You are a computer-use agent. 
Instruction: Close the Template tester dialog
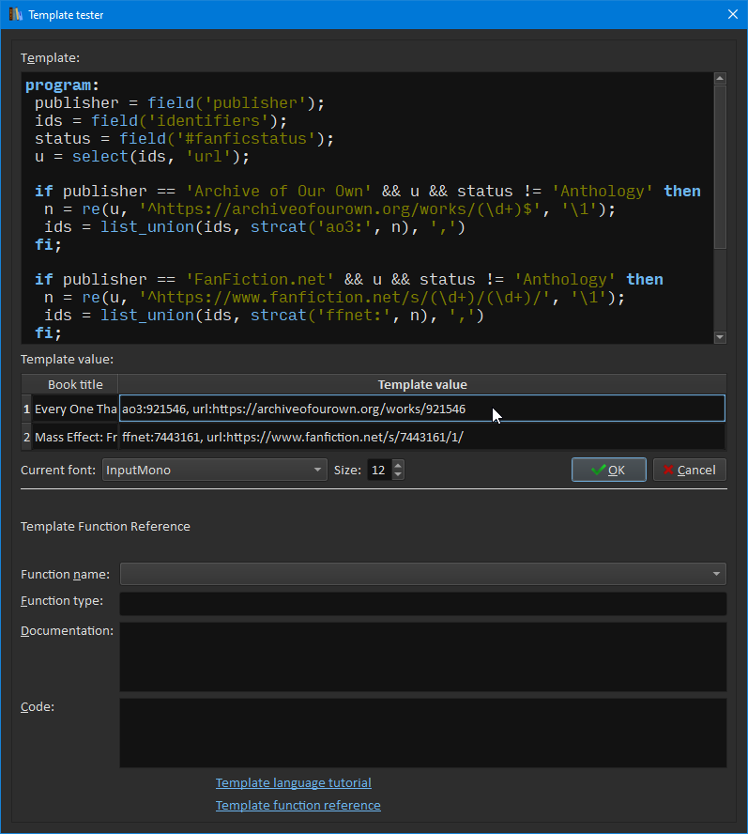tap(732, 15)
